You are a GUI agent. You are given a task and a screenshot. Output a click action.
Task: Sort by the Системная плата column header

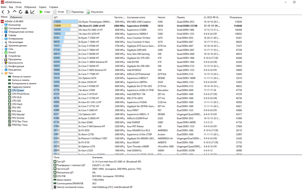click(x=141, y=18)
